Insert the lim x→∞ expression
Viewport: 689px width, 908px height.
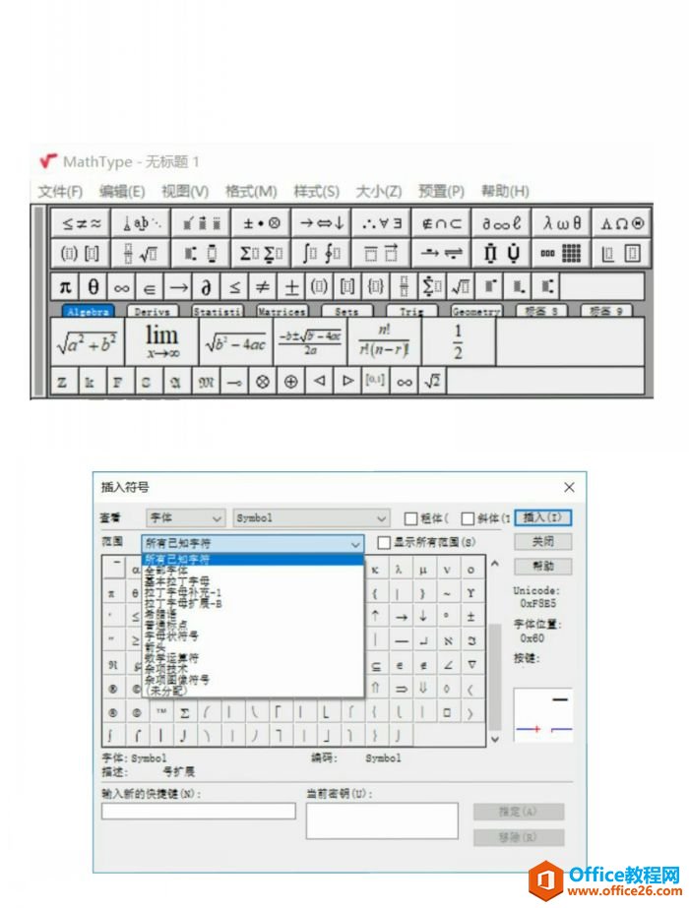[161, 341]
